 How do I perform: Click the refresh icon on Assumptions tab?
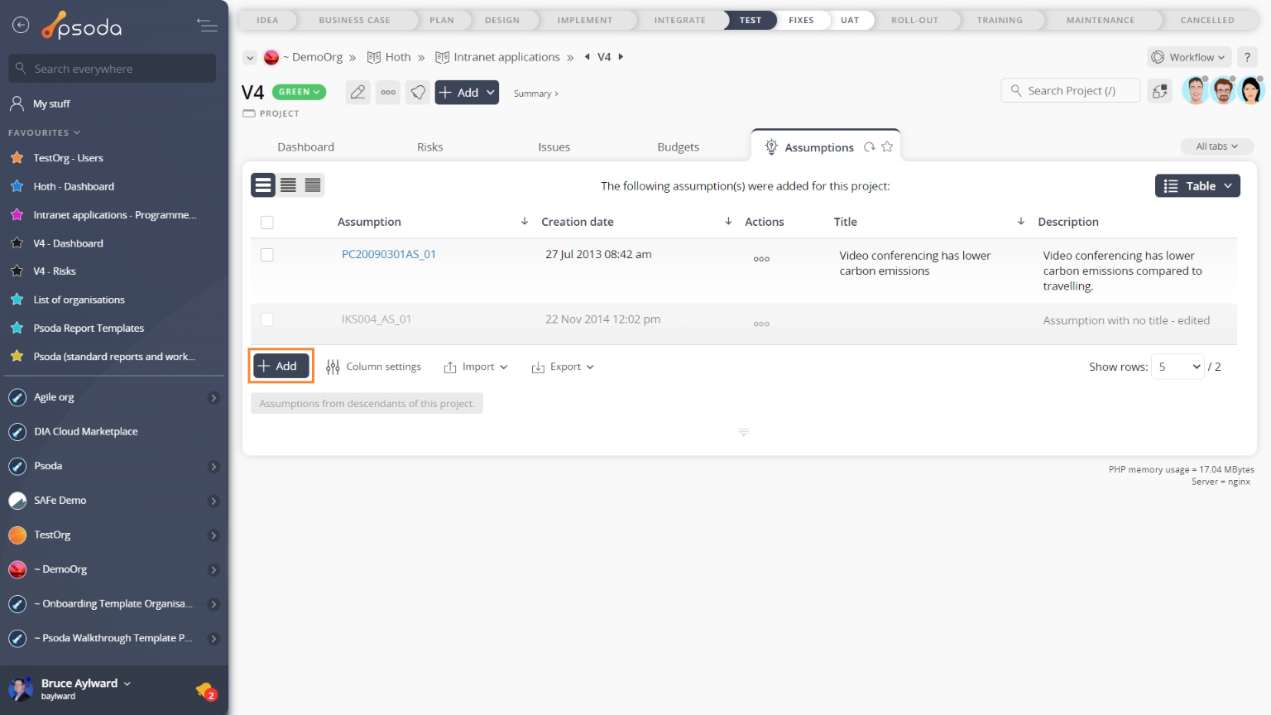point(870,147)
